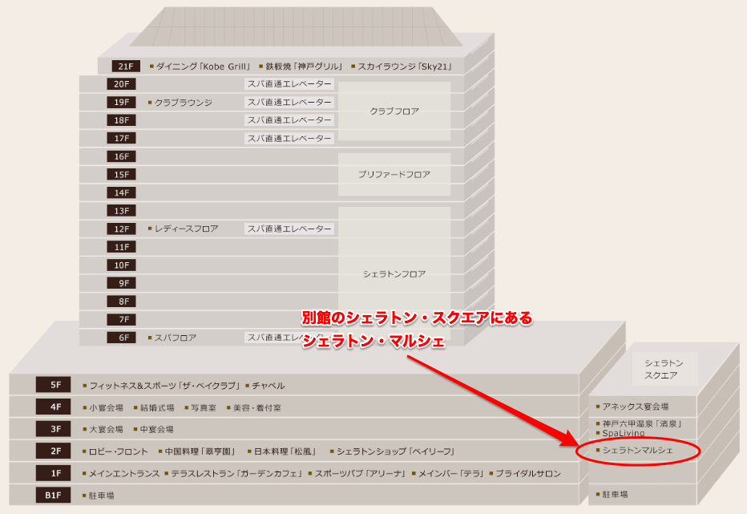This screenshot has width=747, height=514.
Task: Click the 1F floor label
Action: tap(54, 473)
